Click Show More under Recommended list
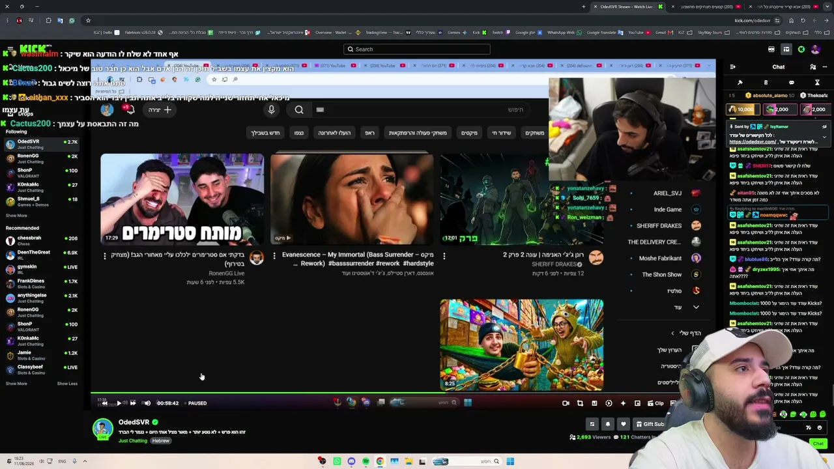The height and width of the screenshot is (469, 834). coord(16,384)
